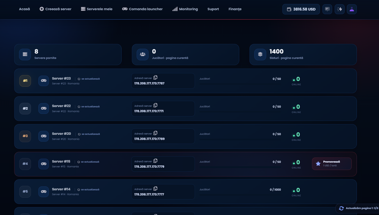The image size is (379, 215).
Task: Open the user profile icon
Action: 352,9
